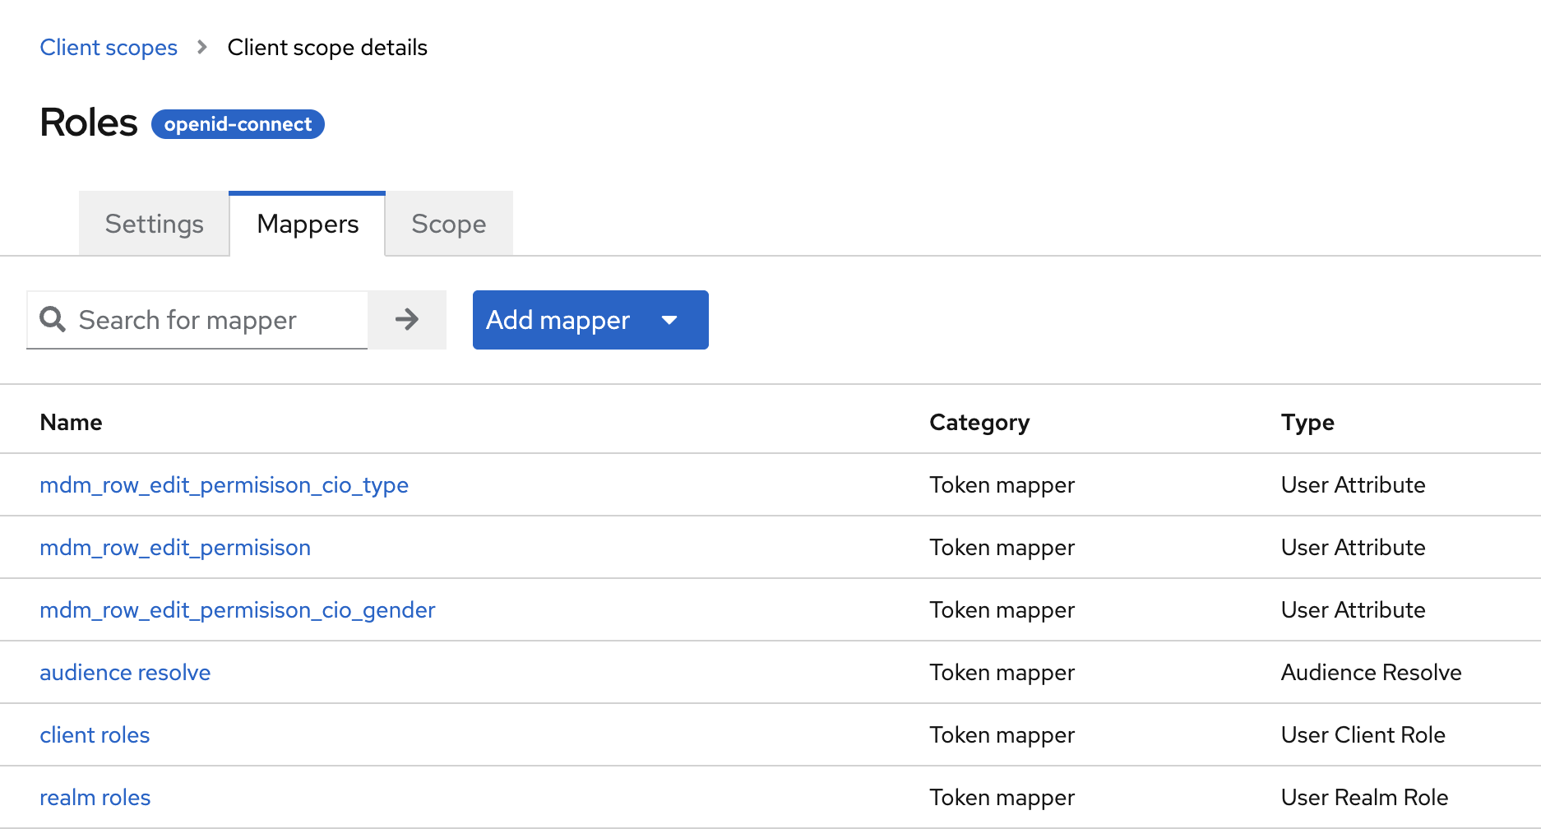
Task: Open the mdm_row_edit_permisison_cio_type mapper
Action: click(x=224, y=484)
